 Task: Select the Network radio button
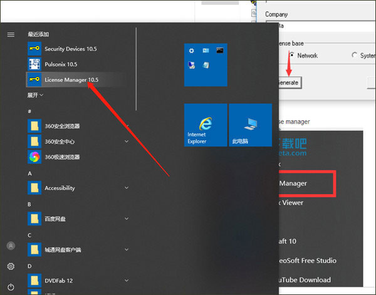[x=291, y=55]
